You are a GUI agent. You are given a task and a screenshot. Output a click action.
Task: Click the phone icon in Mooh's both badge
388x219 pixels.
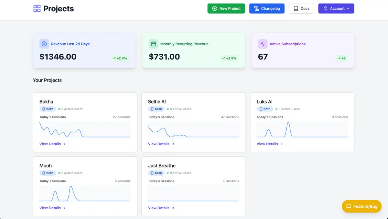tap(44, 173)
